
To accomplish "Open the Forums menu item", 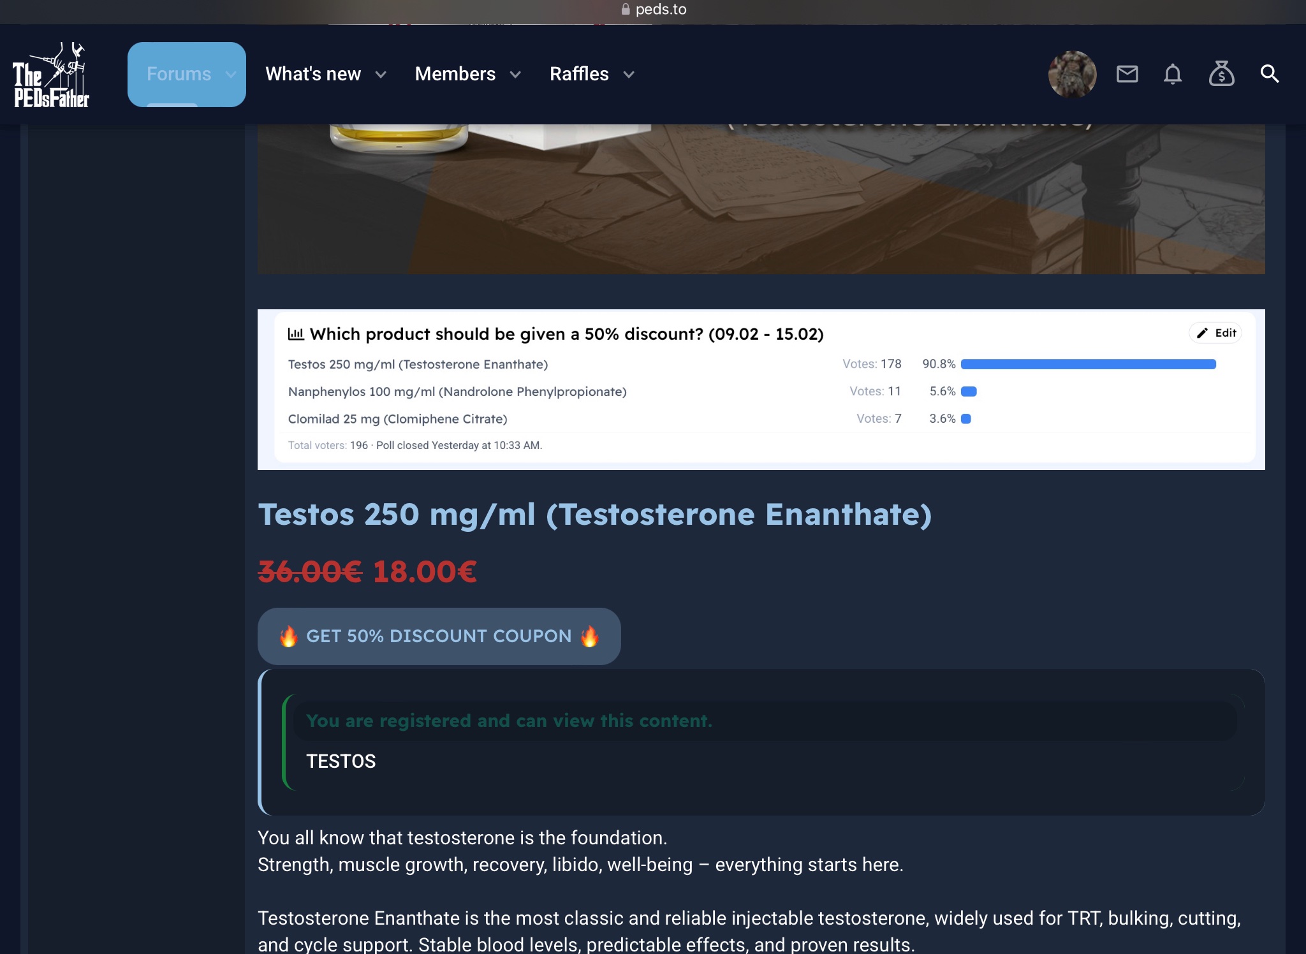I will [179, 74].
